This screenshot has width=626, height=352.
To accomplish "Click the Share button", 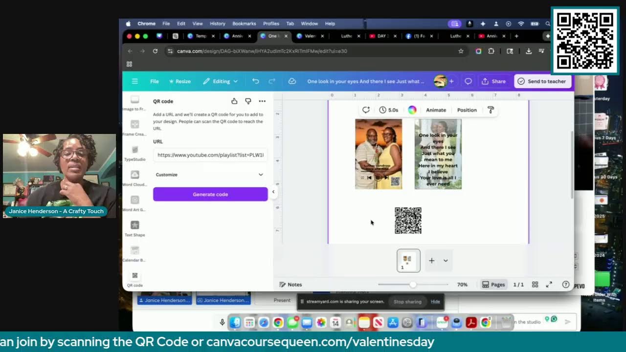I will pos(494,81).
